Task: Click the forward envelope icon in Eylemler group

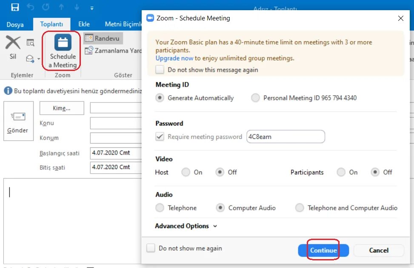Action: click(x=30, y=59)
